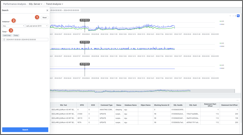Screen dimensions: 243x135
Task: Click the Reset button
Action: [45, 17]
